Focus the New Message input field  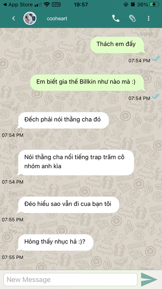coord(70,279)
